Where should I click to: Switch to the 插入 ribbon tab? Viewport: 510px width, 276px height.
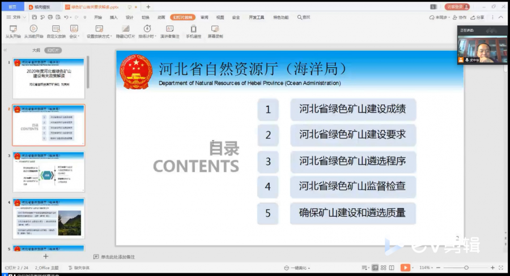click(113, 17)
